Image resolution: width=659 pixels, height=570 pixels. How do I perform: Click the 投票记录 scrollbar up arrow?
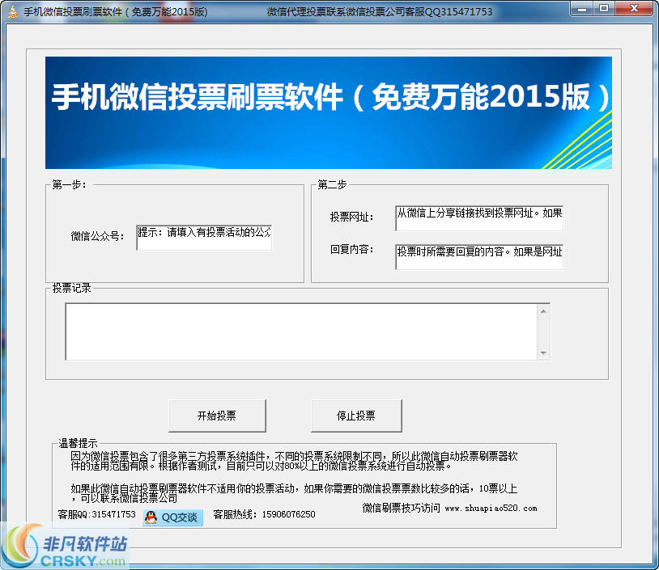(543, 311)
